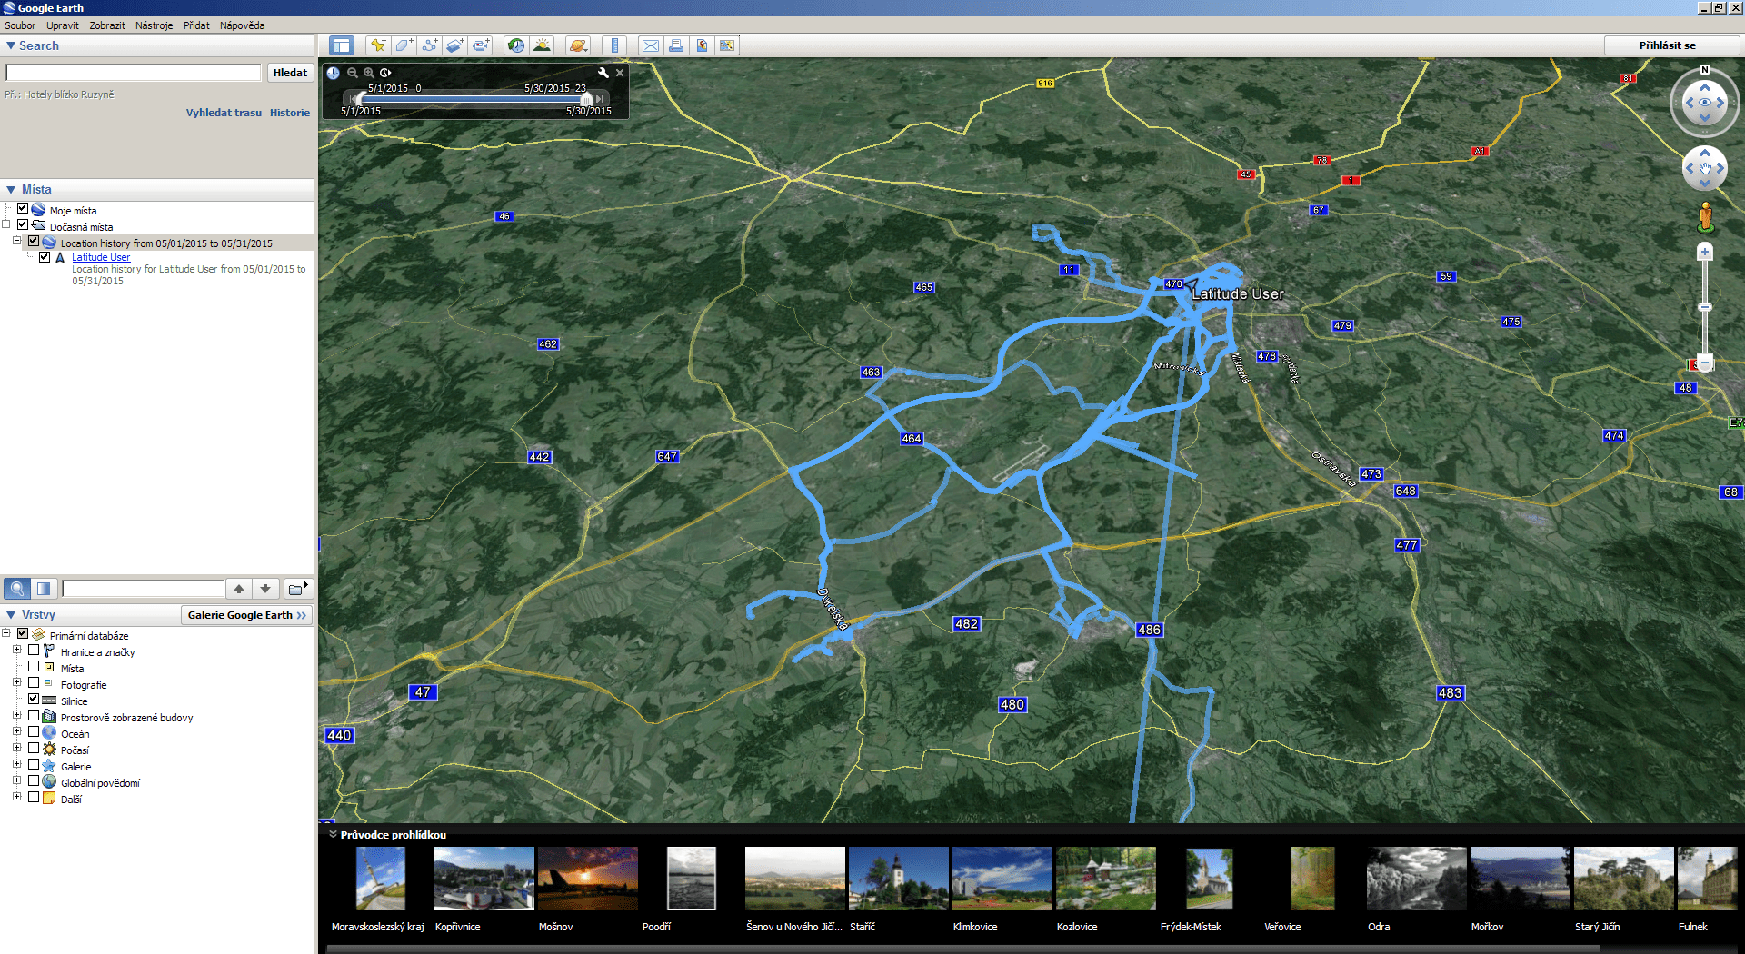Screen dimensions: 1745x954
Task: Click the email envelope icon
Action: tap(651, 45)
